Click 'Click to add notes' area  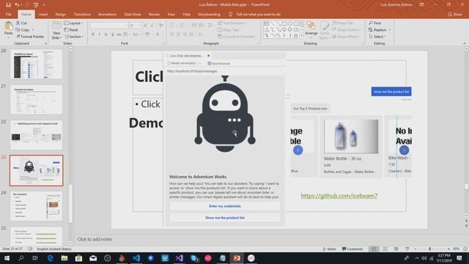tap(95, 239)
